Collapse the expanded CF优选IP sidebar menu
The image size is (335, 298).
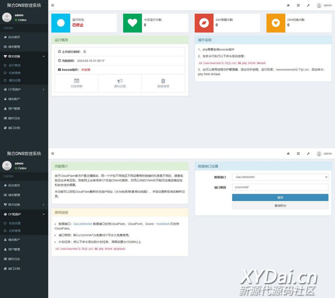pos(24,214)
